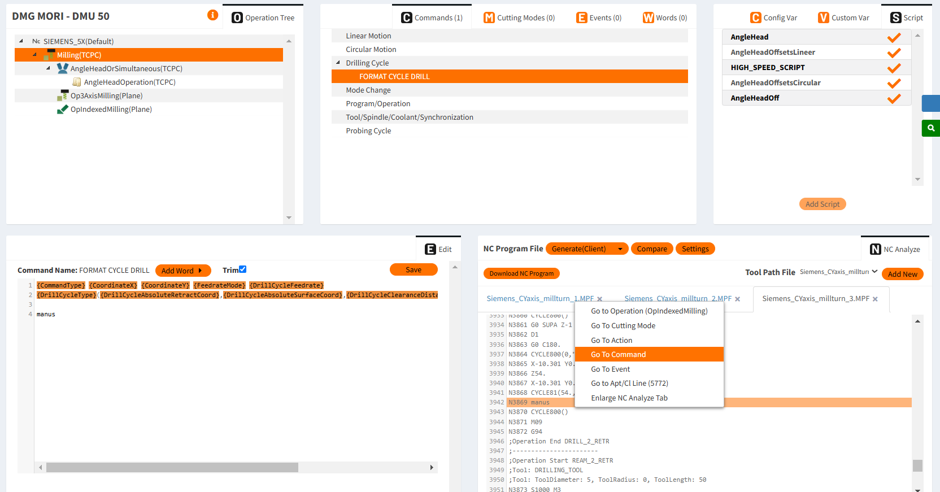Switch to the Cutting Modes tab

point(519,18)
